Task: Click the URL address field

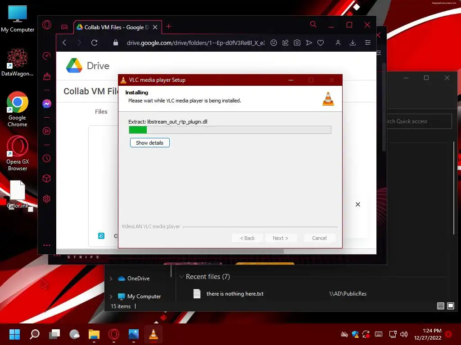Action: pos(195,43)
